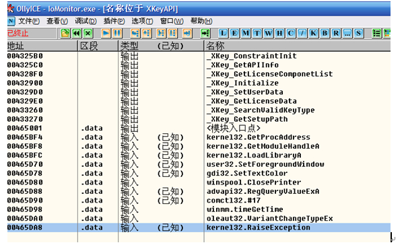This screenshot has height=247, width=404.
Task: Open the 选项(T) menu
Action: point(142,21)
